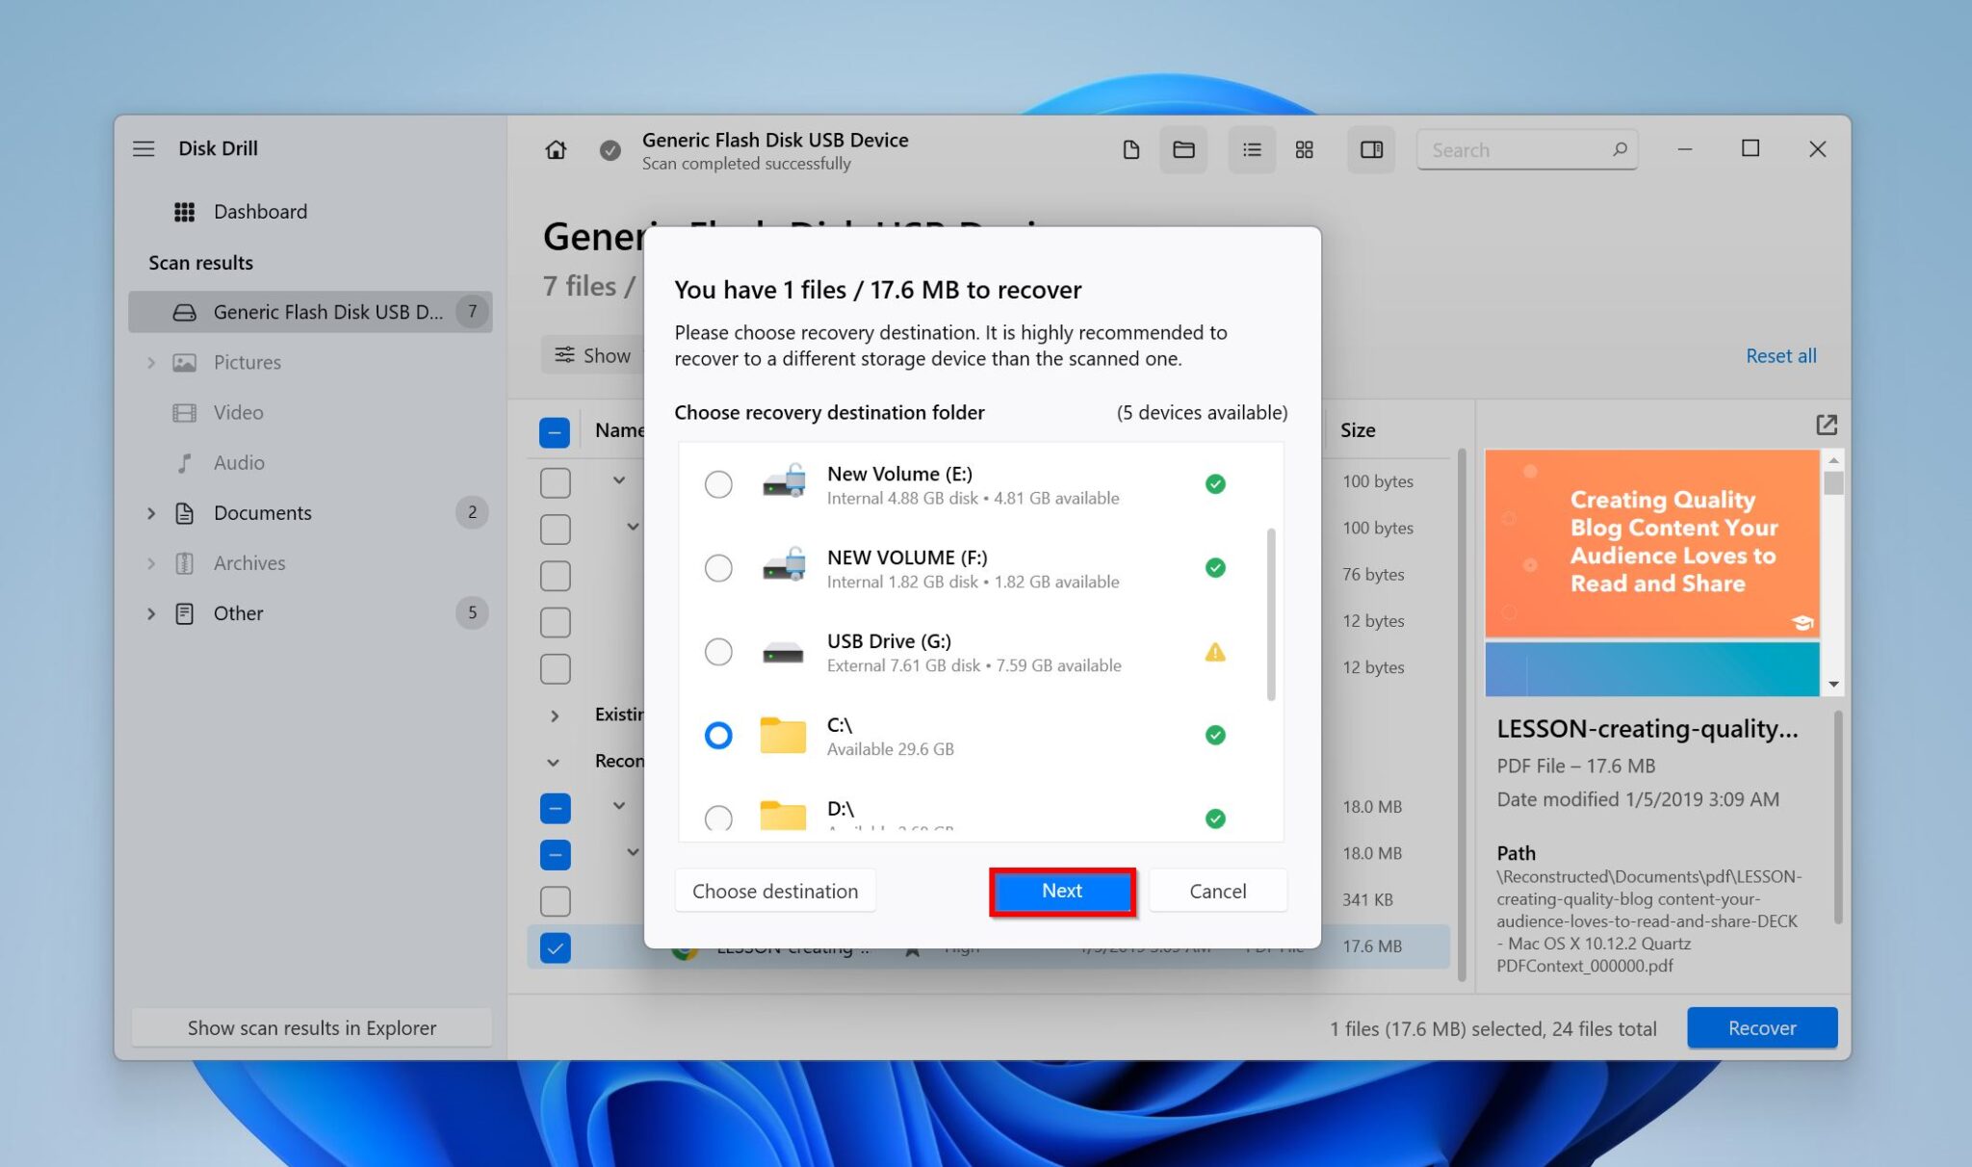Click the USB Drive (G:) warning icon
This screenshot has width=1972, height=1167.
point(1215,652)
